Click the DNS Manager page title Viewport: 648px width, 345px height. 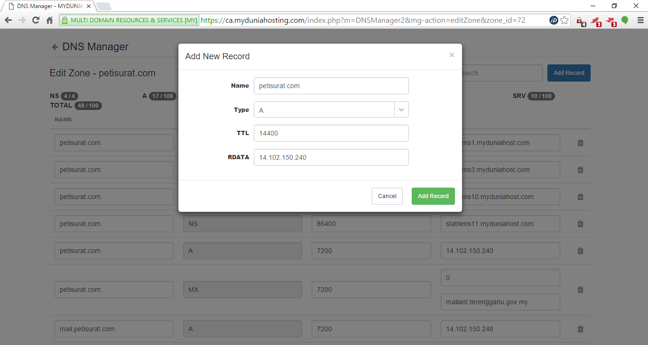(x=95, y=47)
